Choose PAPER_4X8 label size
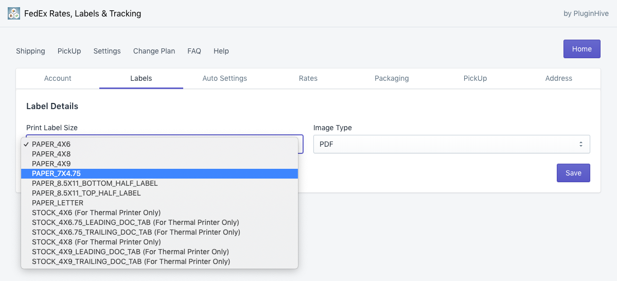This screenshot has width=617, height=281. tap(160, 154)
